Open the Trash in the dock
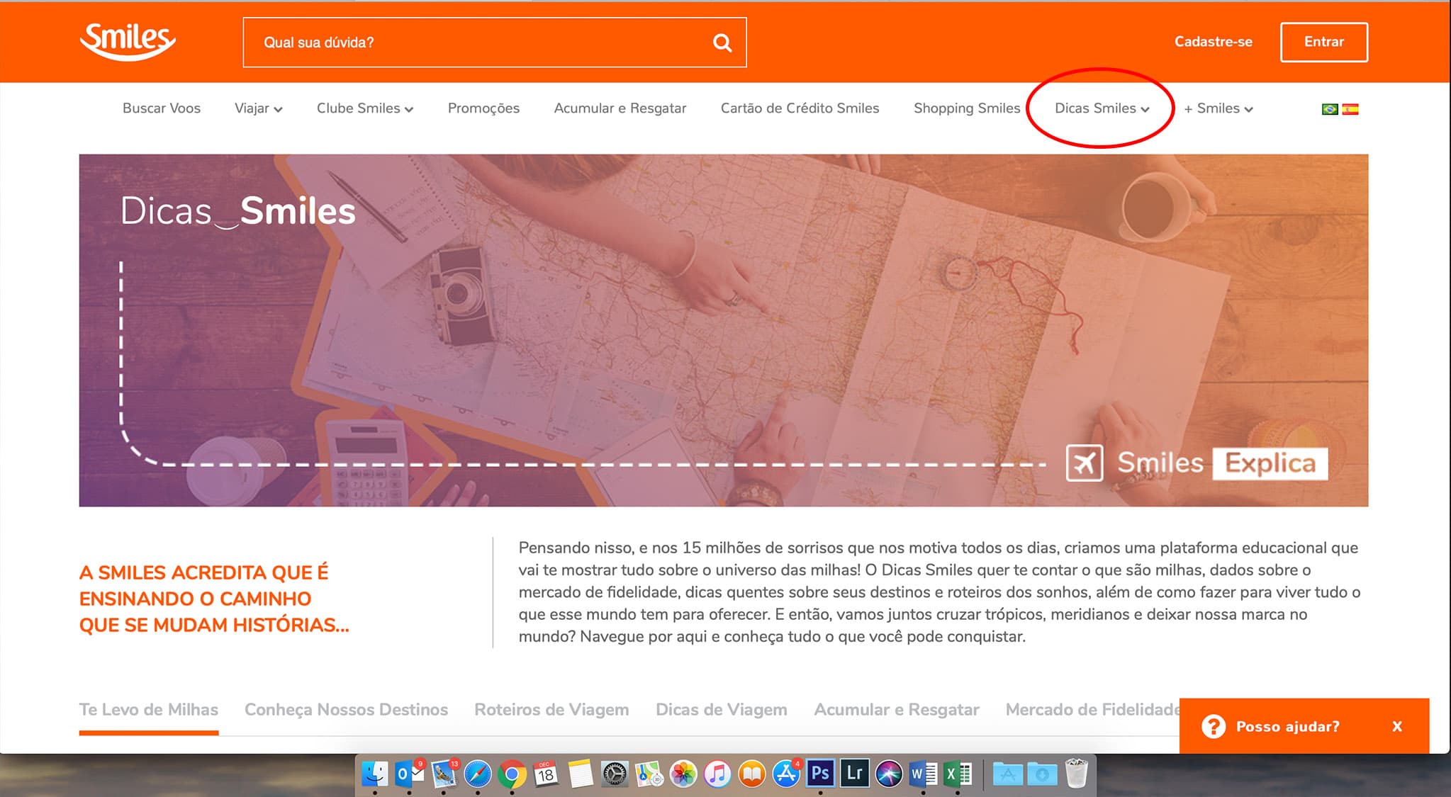The width and height of the screenshot is (1451, 797). tap(1076, 773)
